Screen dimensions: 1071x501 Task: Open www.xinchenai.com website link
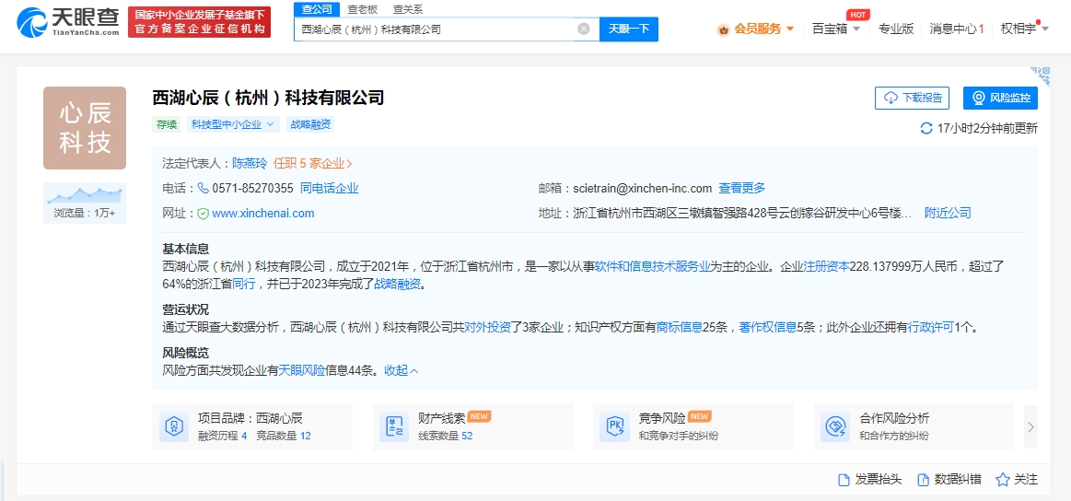click(x=263, y=214)
